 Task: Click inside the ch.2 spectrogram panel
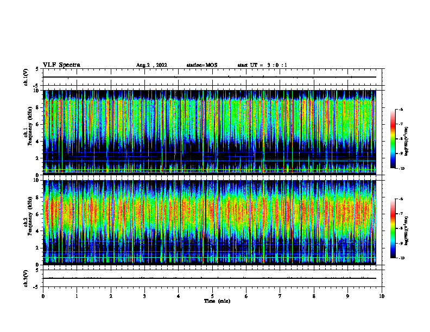click(210, 222)
